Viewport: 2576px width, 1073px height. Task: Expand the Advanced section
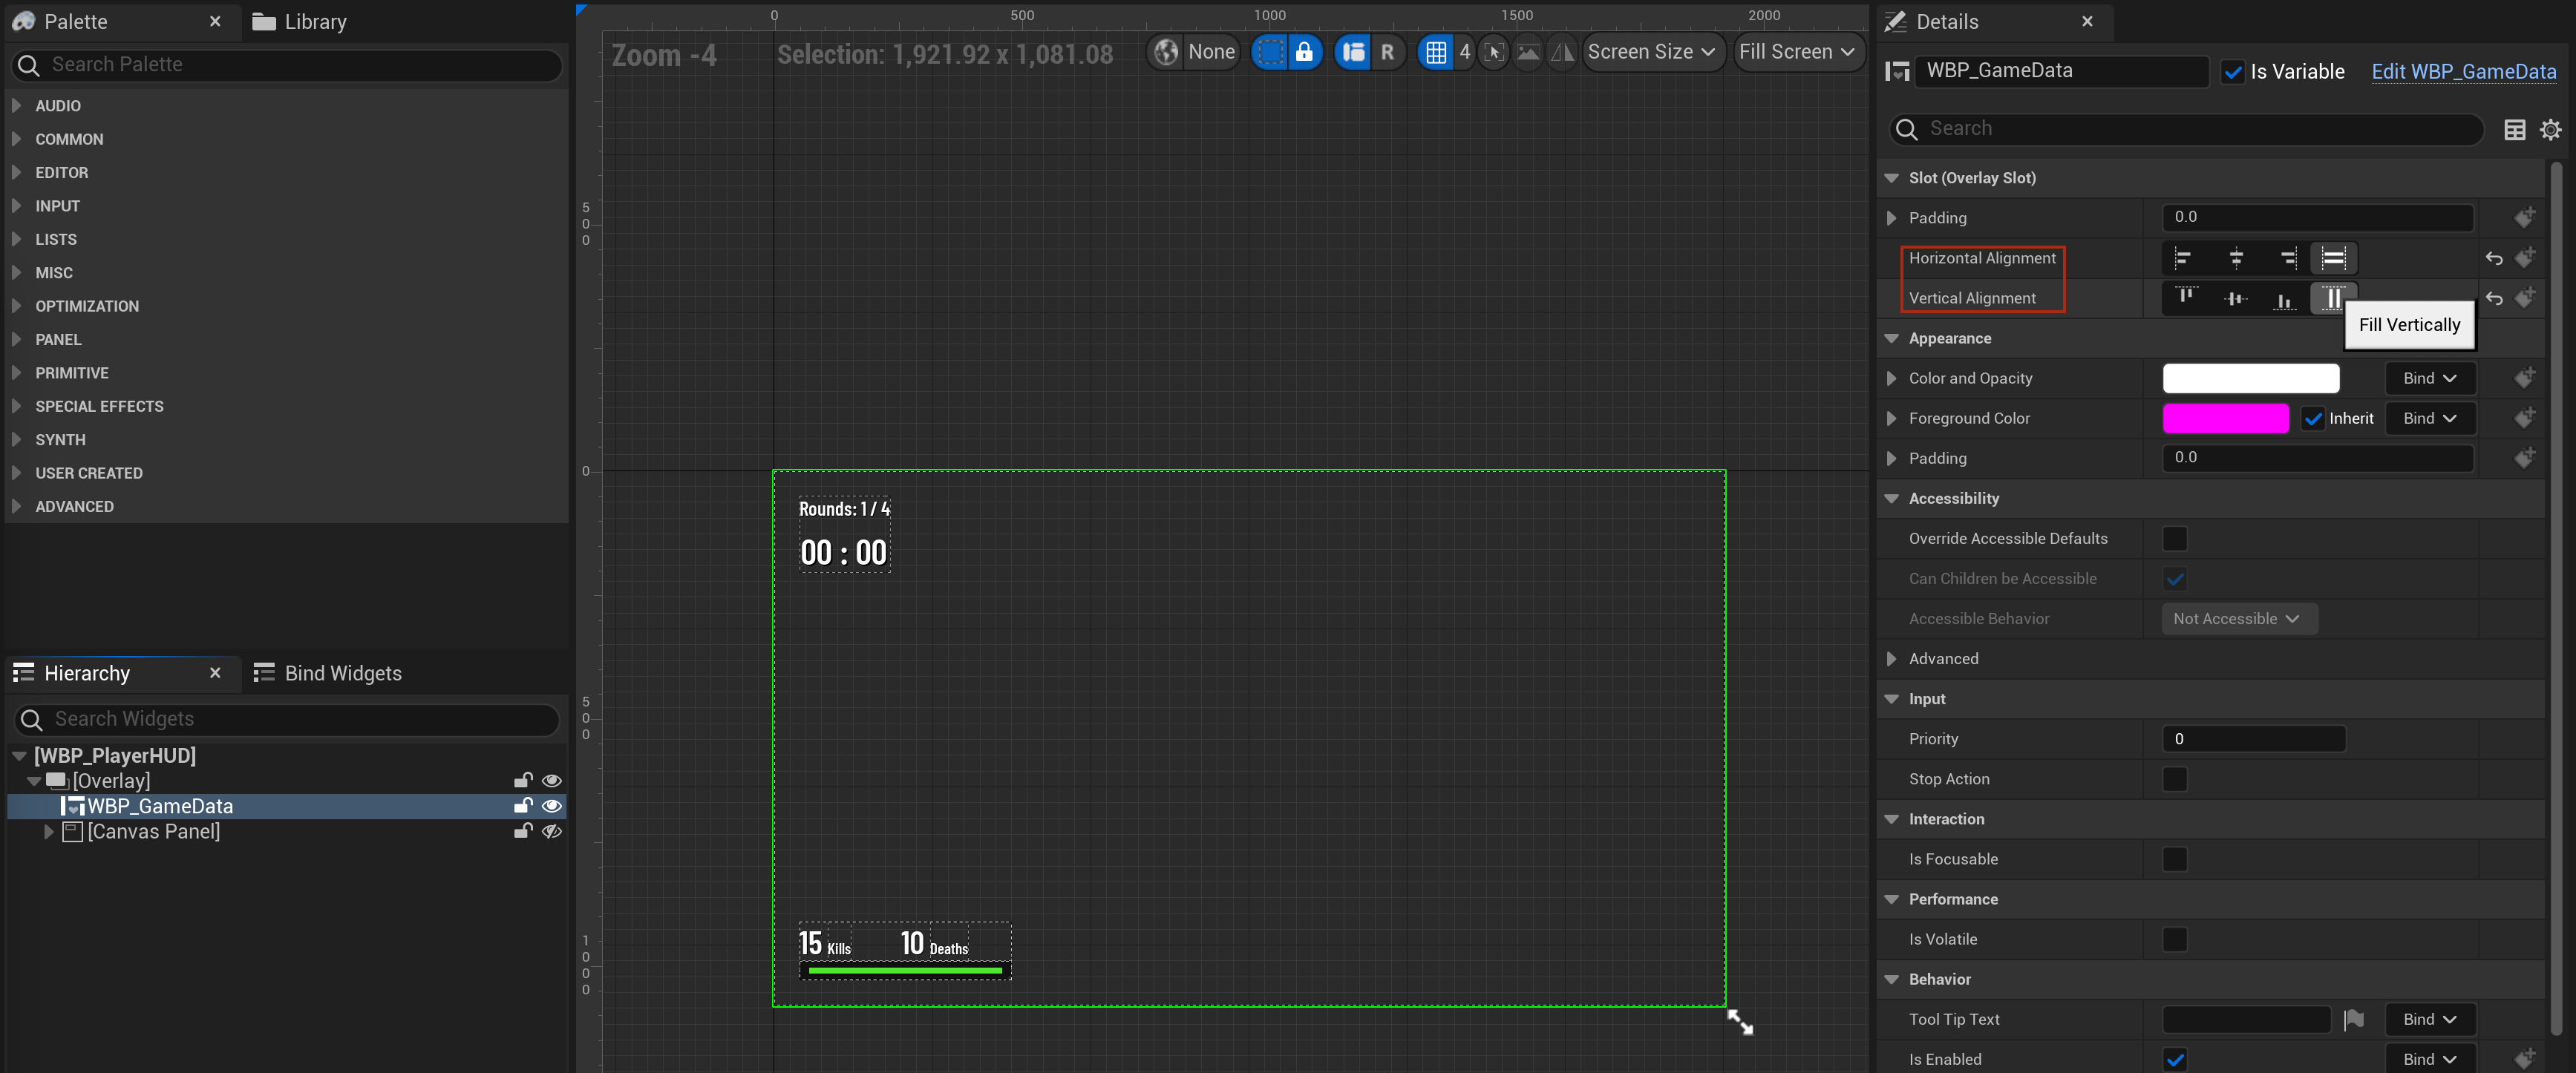tap(1891, 659)
